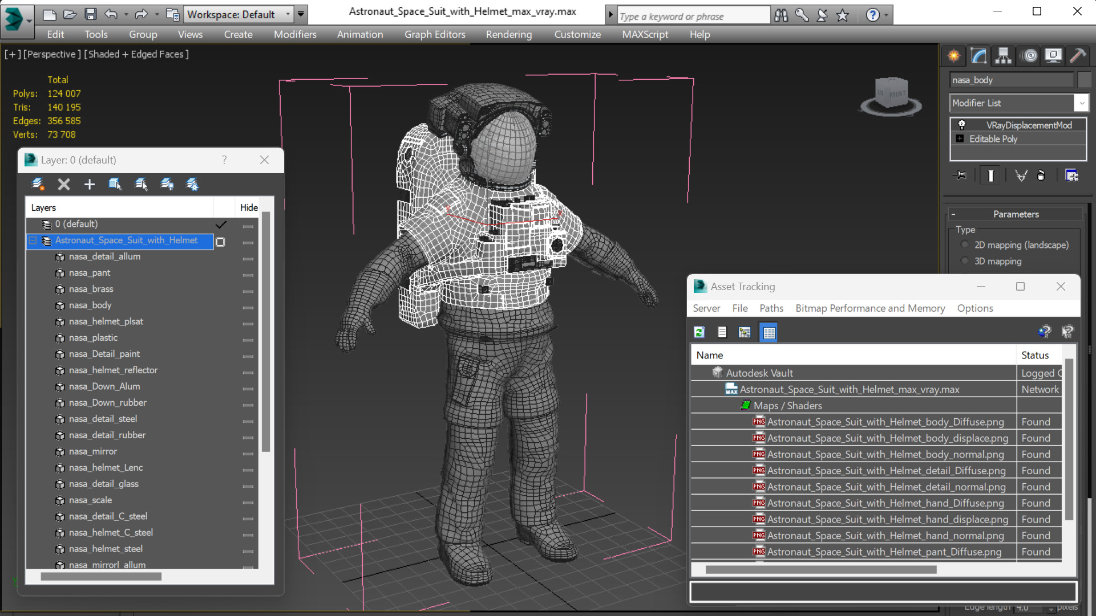
Task: Collapse the Parameters rollout
Action: pos(953,214)
